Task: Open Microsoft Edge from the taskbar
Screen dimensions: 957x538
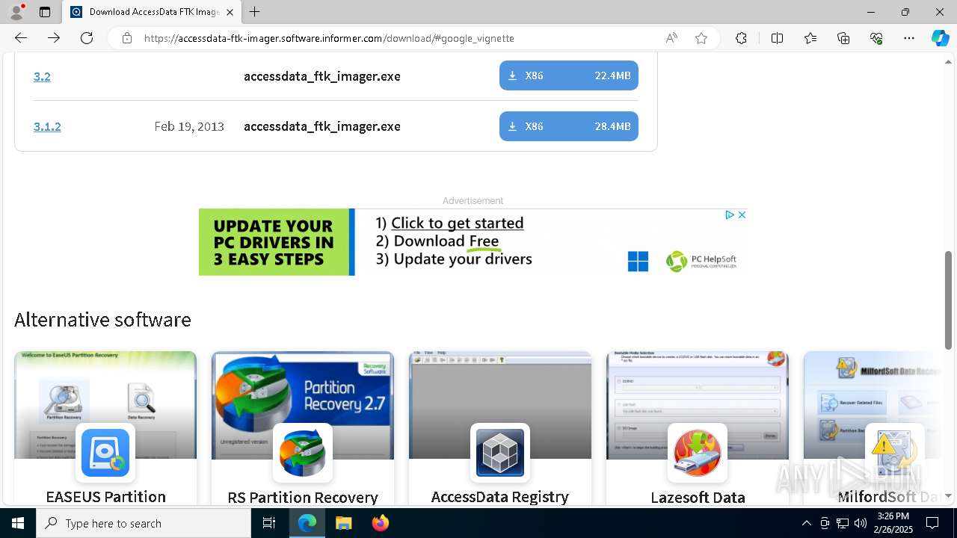Action: click(x=307, y=523)
